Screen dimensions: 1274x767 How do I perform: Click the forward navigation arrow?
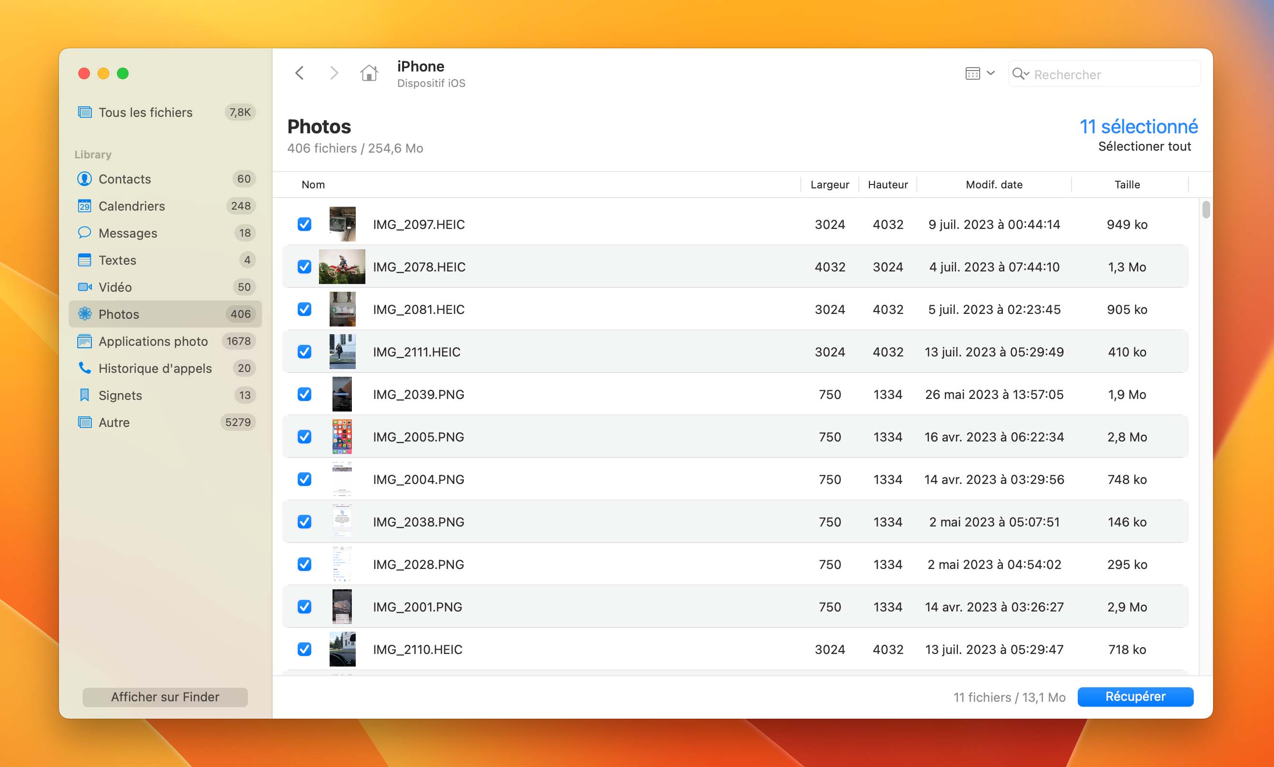coord(334,73)
